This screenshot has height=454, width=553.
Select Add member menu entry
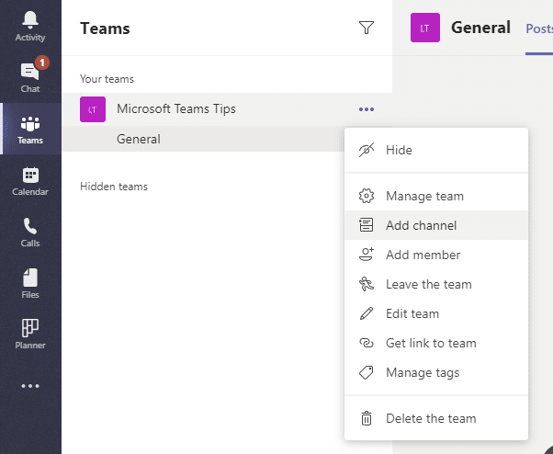pyautogui.click(x=436, y=255)
